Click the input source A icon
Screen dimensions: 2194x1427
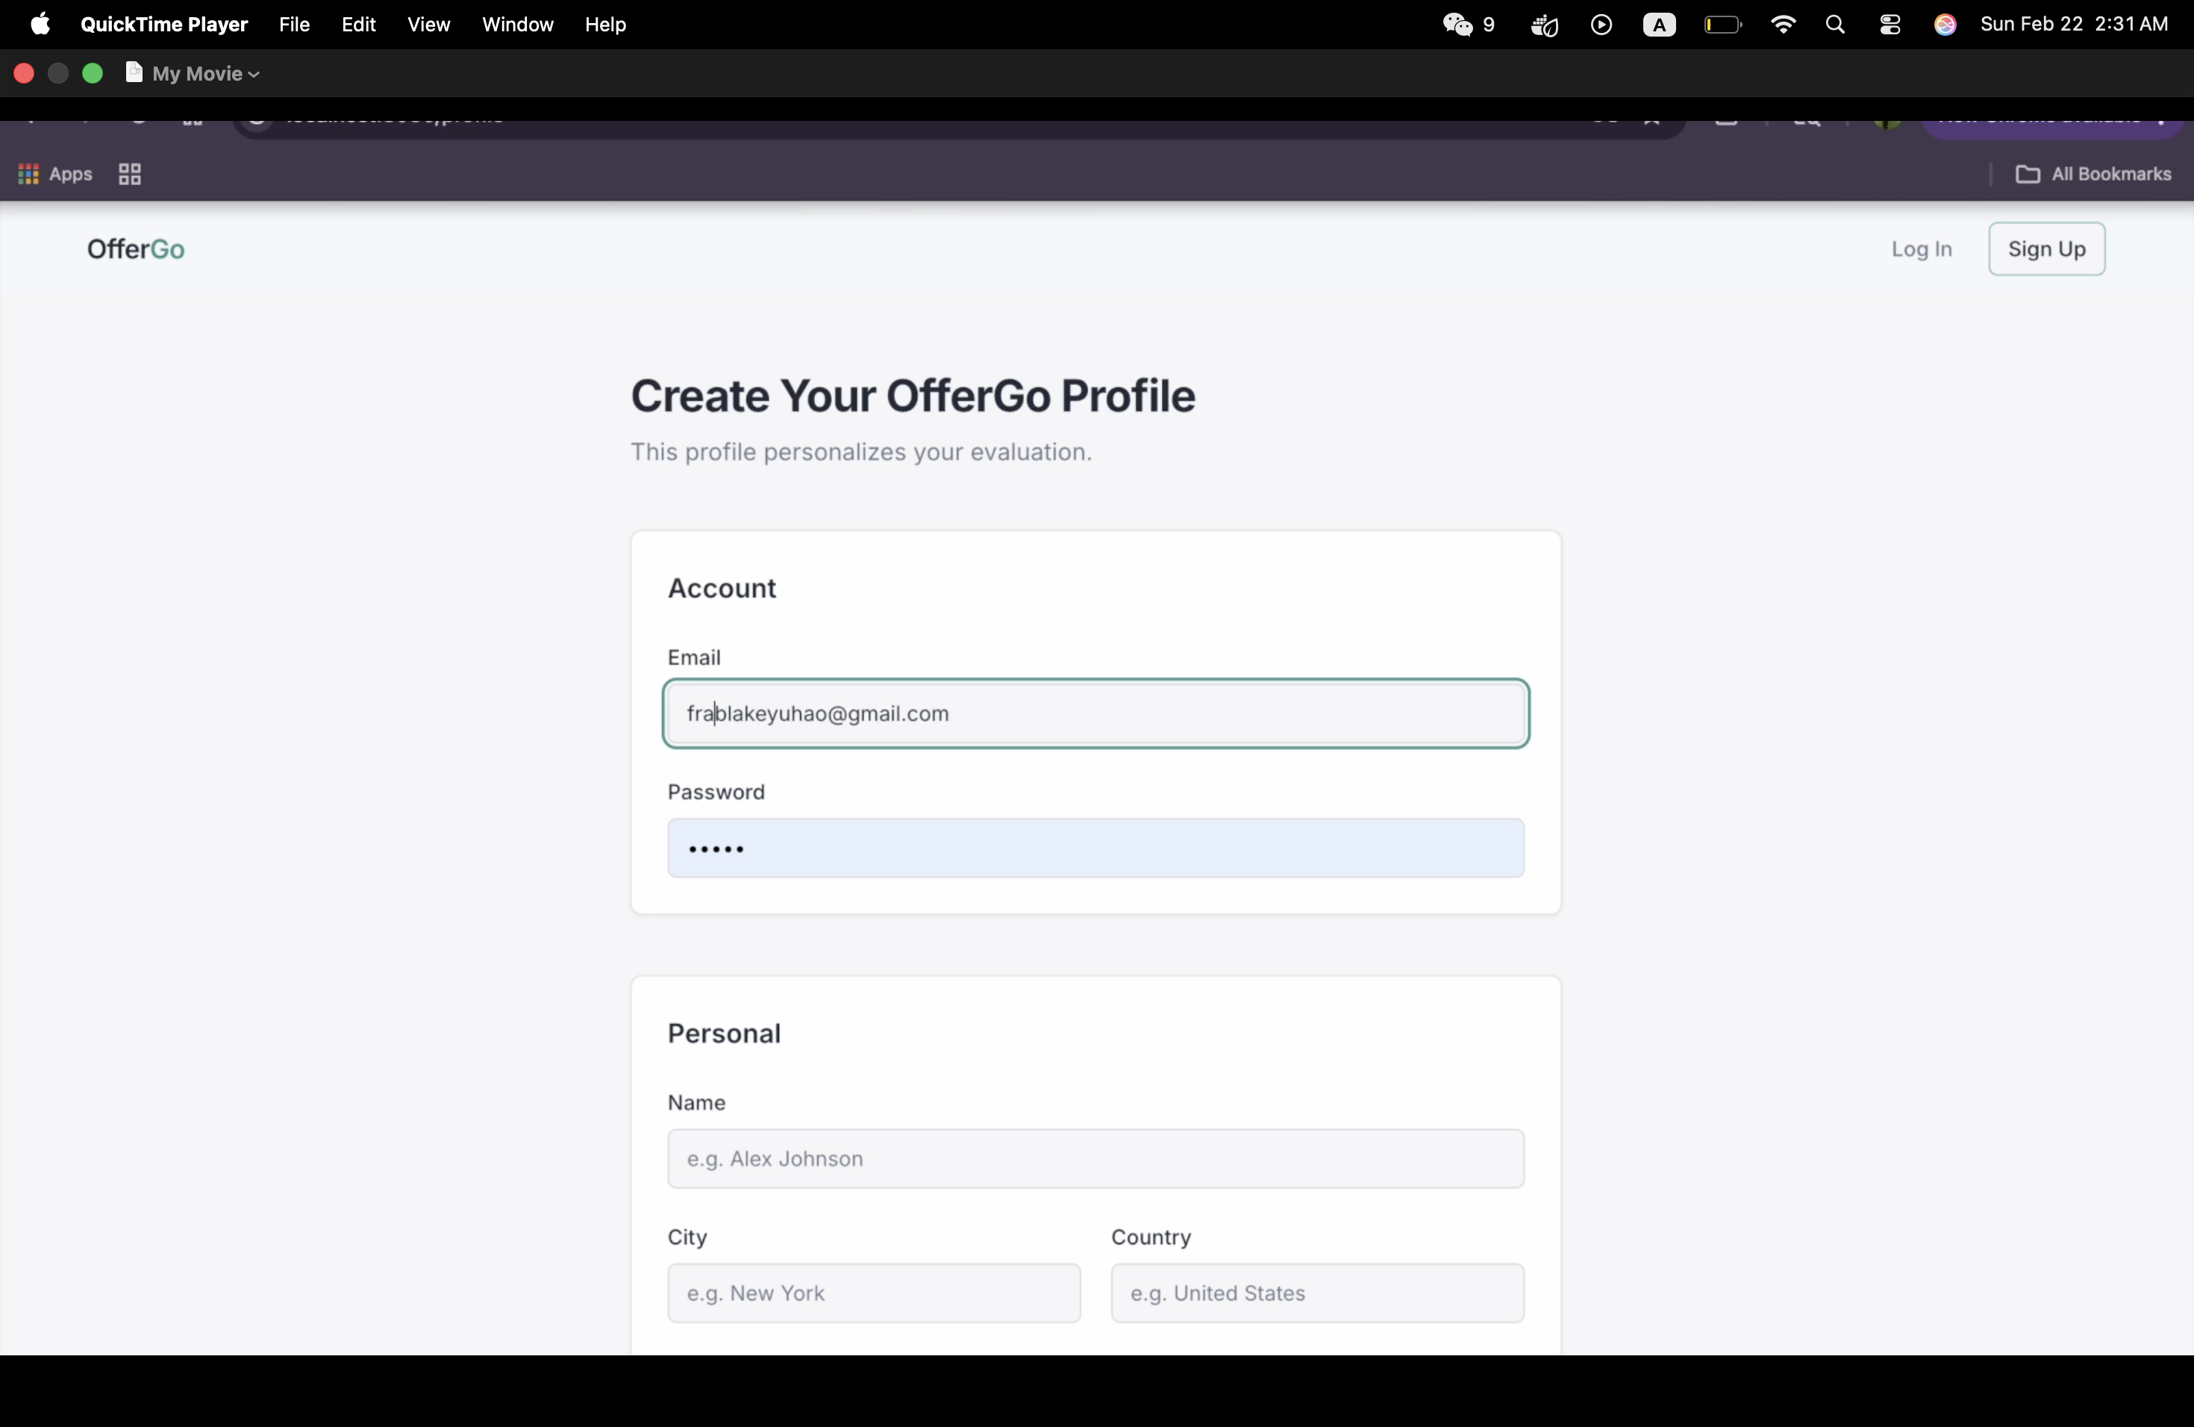[1658, 25]
